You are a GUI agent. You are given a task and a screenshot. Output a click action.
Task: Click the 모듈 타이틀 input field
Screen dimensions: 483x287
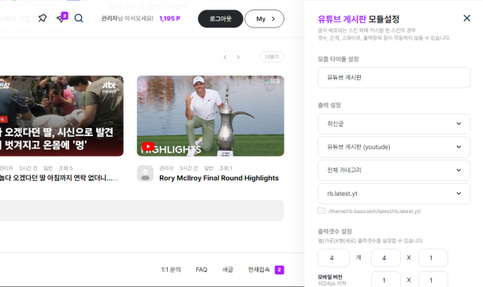(394, 77)
